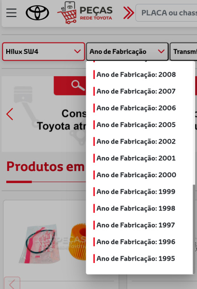Go to previous banner slide arrow
This screenshot has width=197, height=289.
click(10, 114)
